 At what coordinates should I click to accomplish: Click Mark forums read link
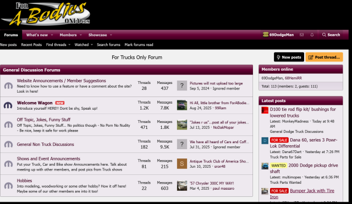point(139,45)
